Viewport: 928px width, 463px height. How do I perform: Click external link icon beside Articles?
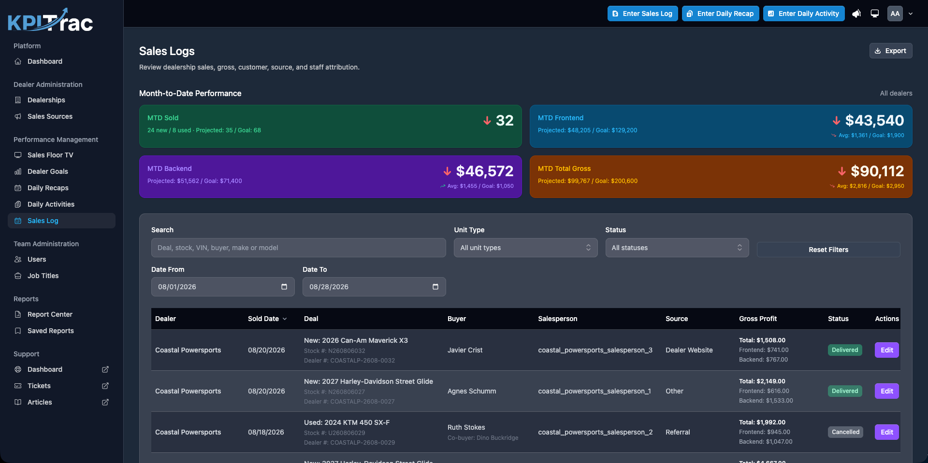point(105,402)
